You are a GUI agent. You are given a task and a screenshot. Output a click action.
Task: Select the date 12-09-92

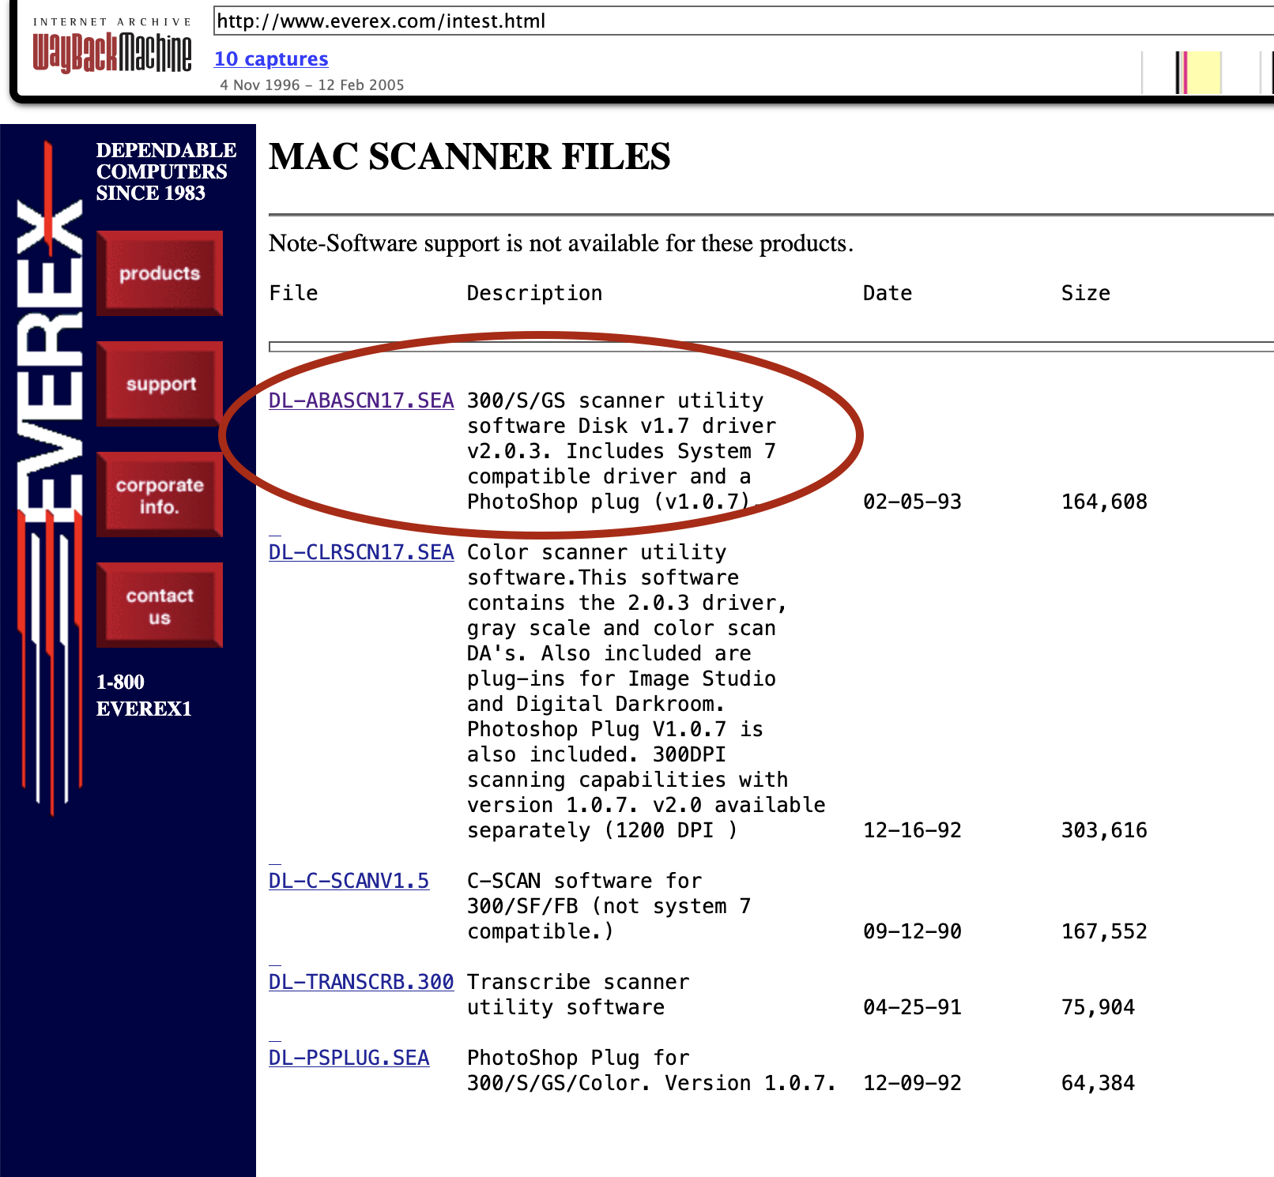tap(912, 1083)
